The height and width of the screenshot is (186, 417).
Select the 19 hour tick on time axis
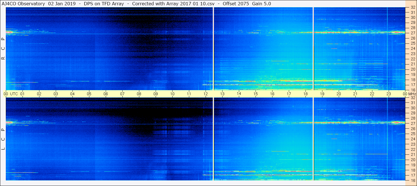[322, 94]
